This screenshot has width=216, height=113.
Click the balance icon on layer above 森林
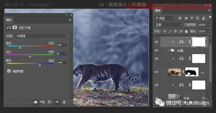tap(181, 85)
